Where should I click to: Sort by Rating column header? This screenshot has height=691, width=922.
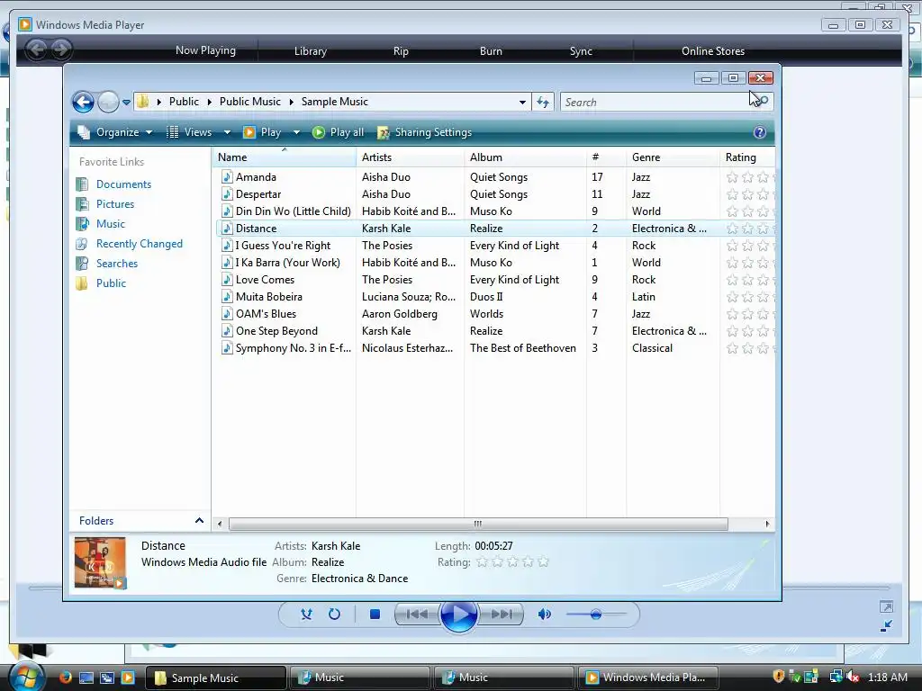pos(747,157)
